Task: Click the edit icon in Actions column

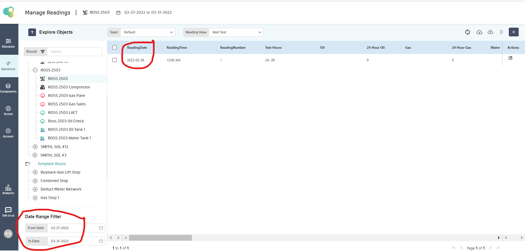Action: (510, 58)
